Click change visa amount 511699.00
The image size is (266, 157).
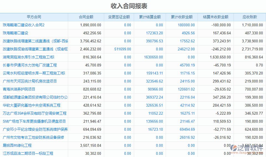[122, 49]
